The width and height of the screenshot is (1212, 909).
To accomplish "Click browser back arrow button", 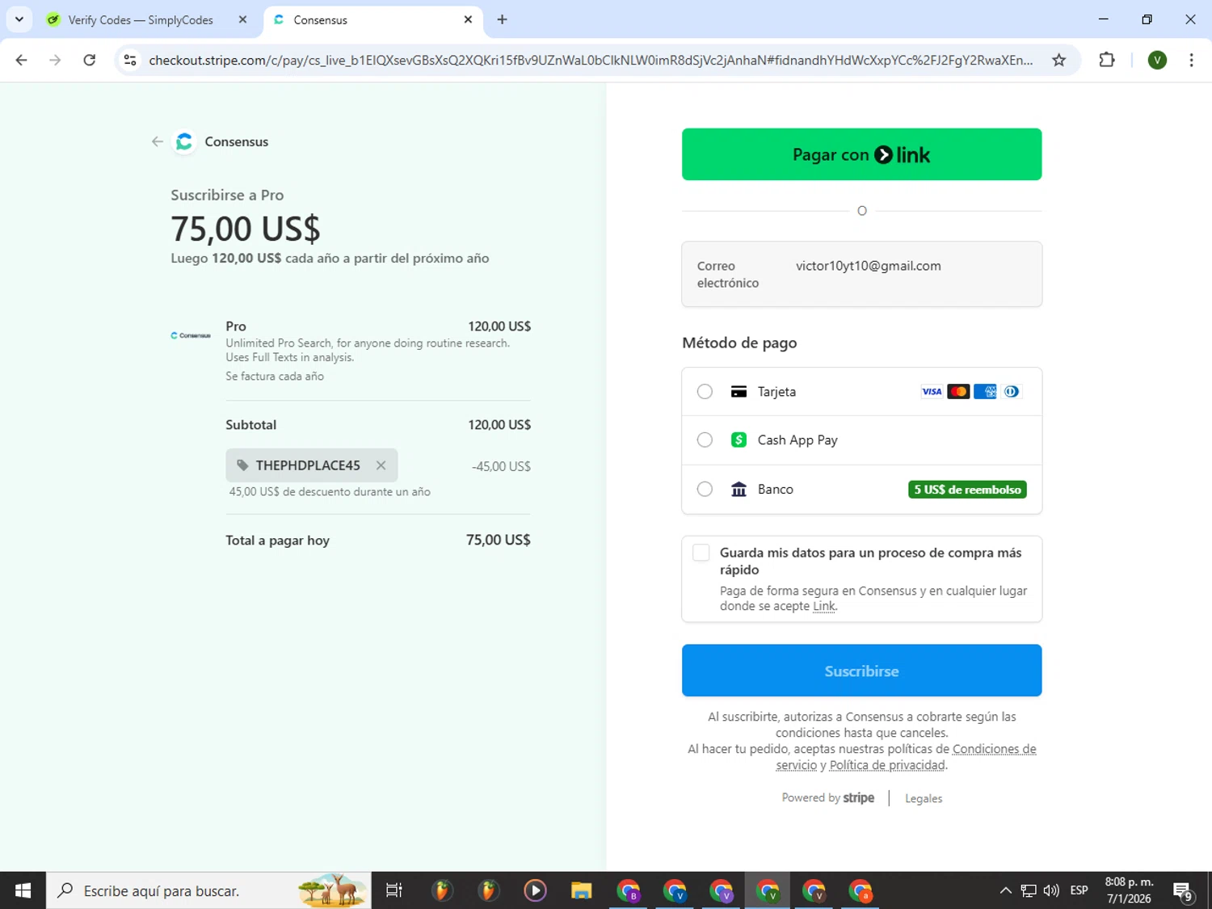I will pos(22,60).
